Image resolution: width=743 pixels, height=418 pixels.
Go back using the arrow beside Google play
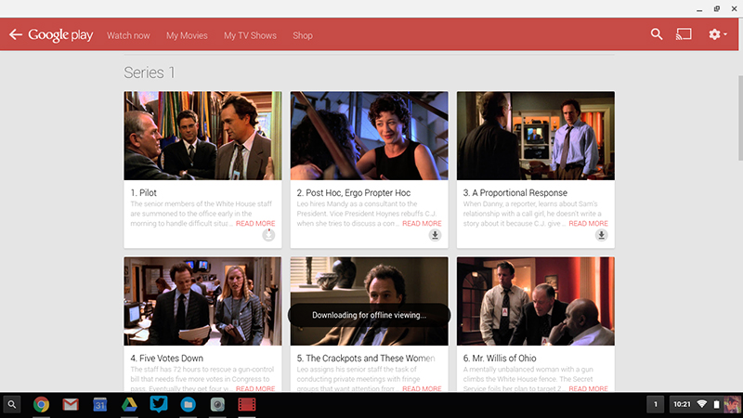pos(16,34)
